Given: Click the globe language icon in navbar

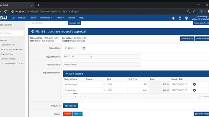Looking at the screenshot, I should click(186, 18).
